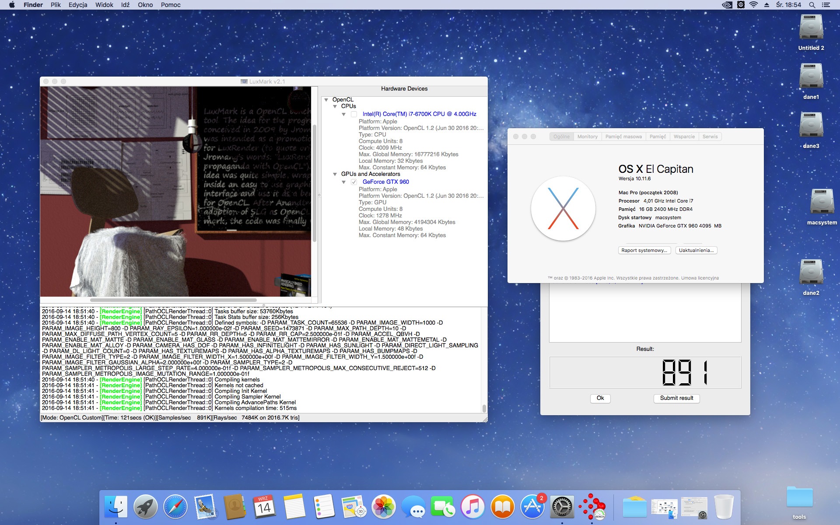Launch Safari from the dock
840x525 pixels.
click(x=175, y=507)
